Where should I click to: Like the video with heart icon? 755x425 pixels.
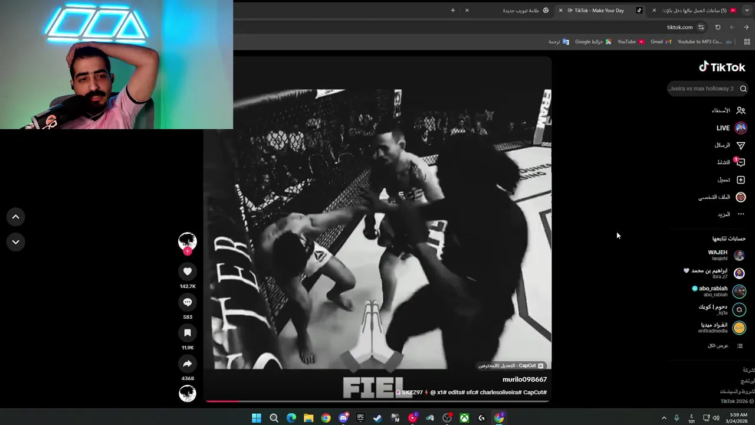click(x=188, y=272)
